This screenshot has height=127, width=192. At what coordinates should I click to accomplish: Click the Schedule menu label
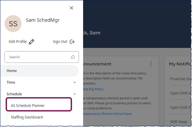[x=14, y=94]
